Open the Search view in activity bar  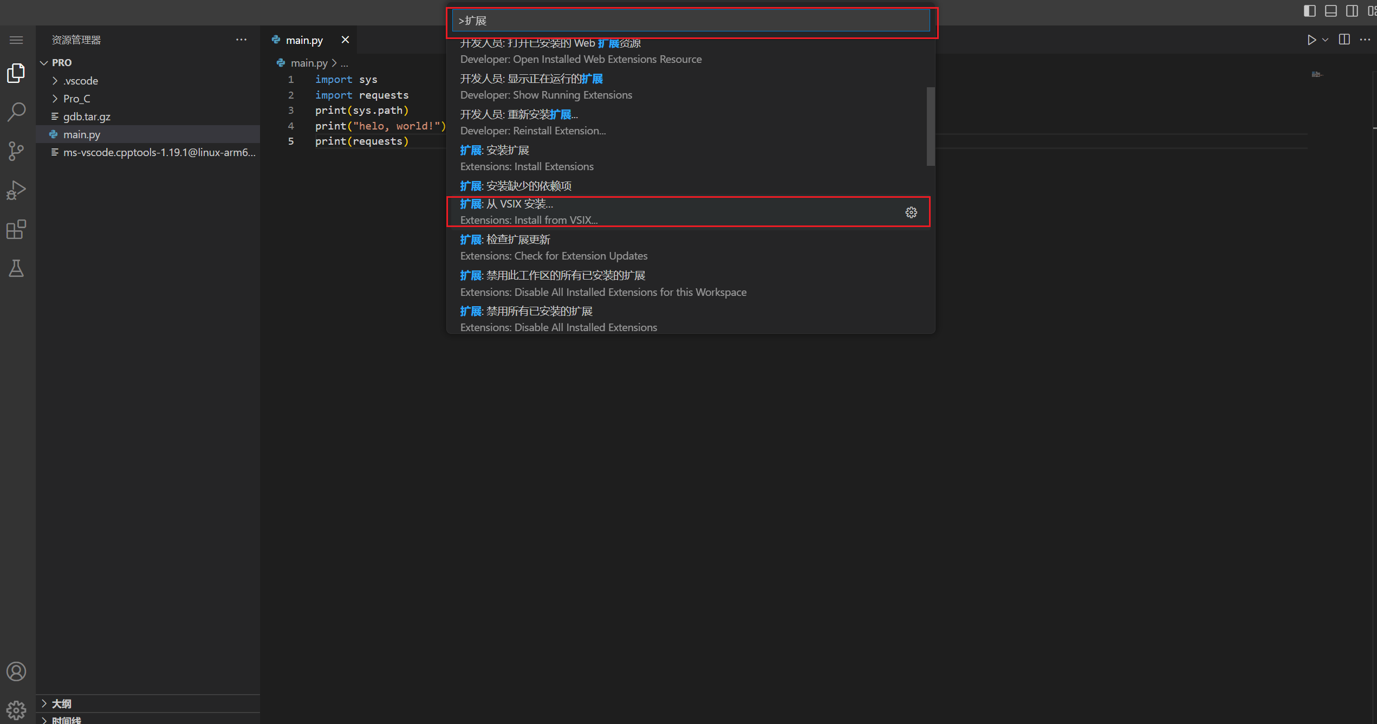16,112
